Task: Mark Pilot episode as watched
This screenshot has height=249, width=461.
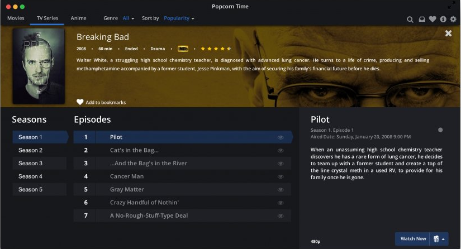Action: [x=281, y=137]
